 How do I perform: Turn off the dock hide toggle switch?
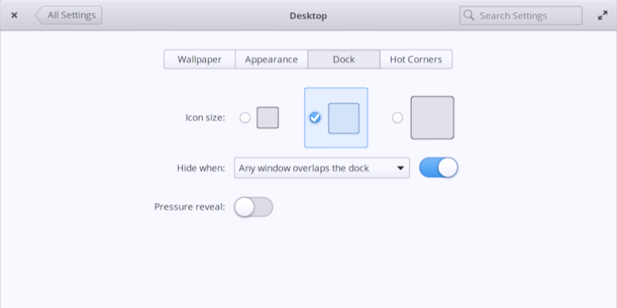coord(439,168)
